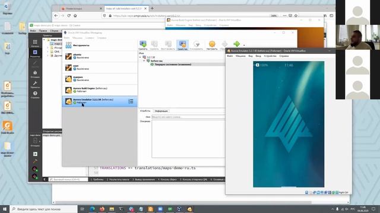Select the current state snapshot row

tap(188, 64)
